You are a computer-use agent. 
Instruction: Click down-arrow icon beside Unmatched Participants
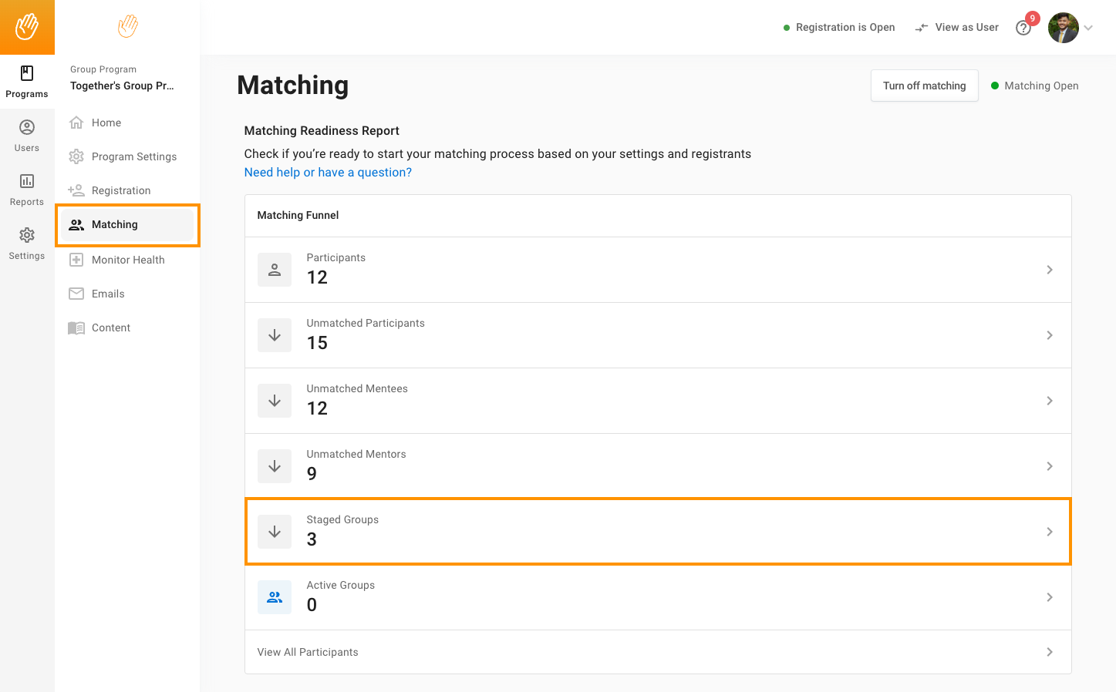point(275,335)
